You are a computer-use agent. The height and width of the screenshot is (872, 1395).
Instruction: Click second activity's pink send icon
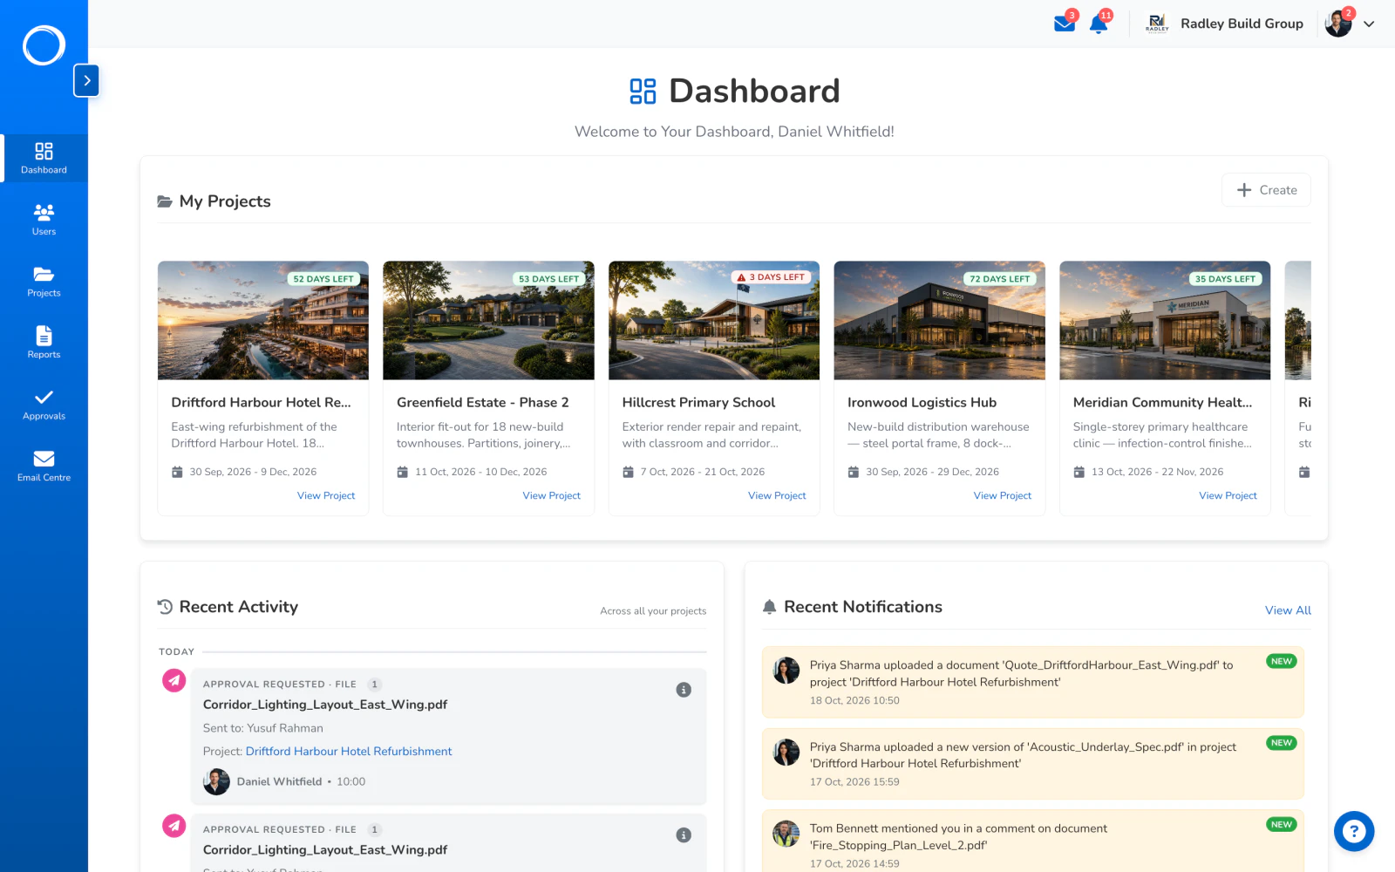point(174,825)
